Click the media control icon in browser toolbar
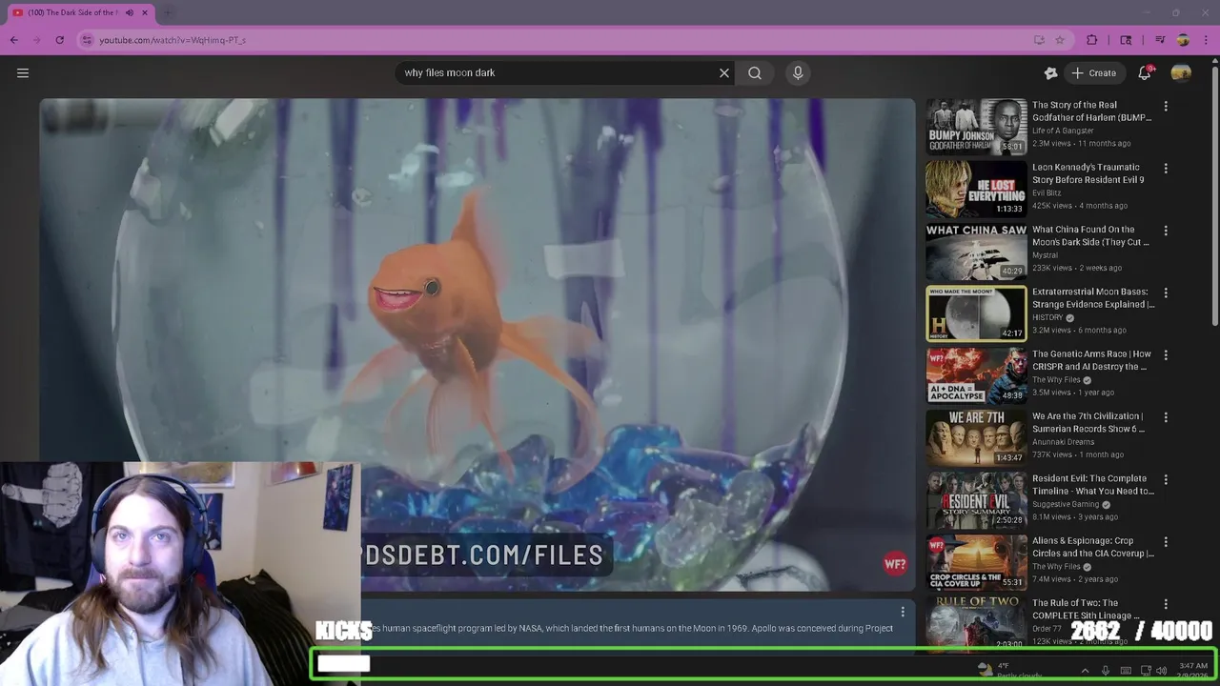The image size is (1220, 686). point(1160,40)
